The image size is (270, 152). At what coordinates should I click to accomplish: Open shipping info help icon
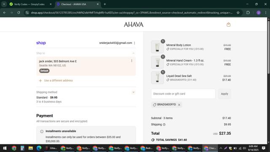pyautogui.click(x=164, y=125)
